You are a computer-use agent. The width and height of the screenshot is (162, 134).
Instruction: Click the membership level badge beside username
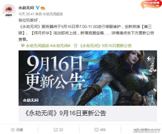pyautogui.click(x=43, y=8)
